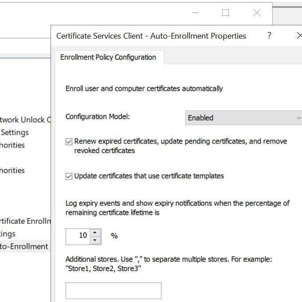
Task: Select the Authorities item directly below Settings
Action: coord(12,145)
